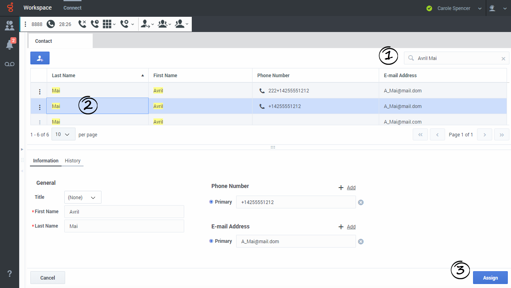Put the call on hold
511x288 pixels.
[95, 24]
